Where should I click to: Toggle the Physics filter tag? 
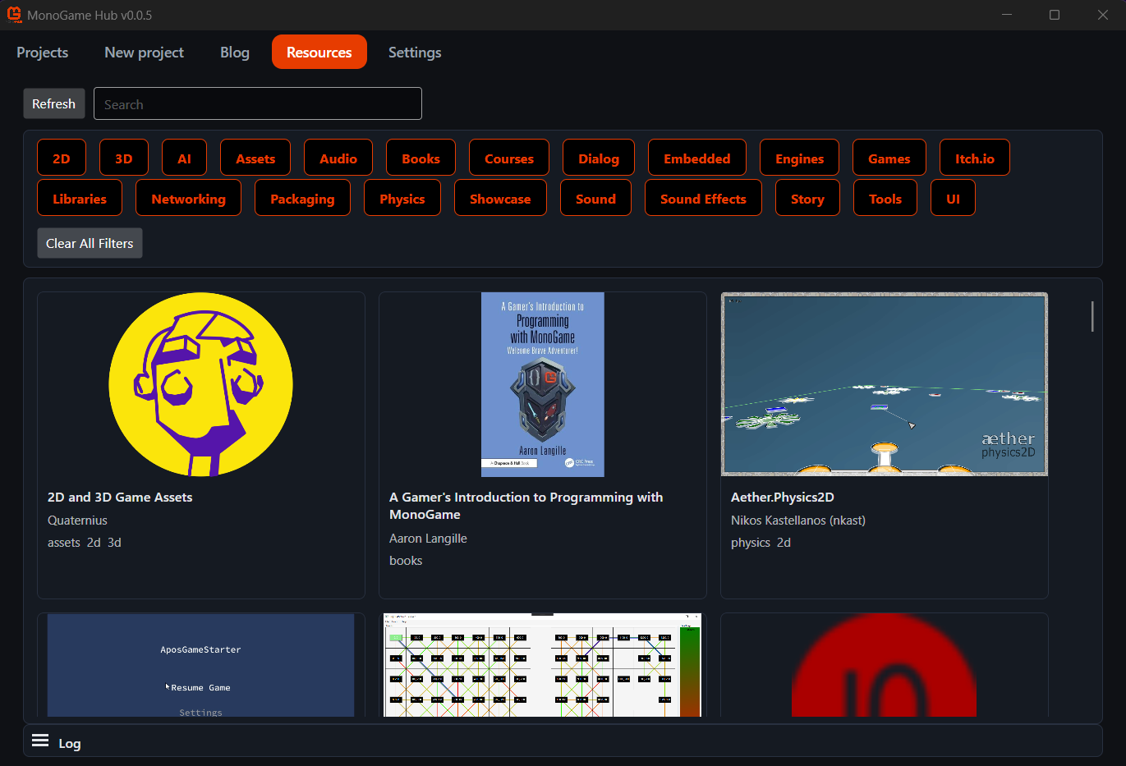point(402,198)
